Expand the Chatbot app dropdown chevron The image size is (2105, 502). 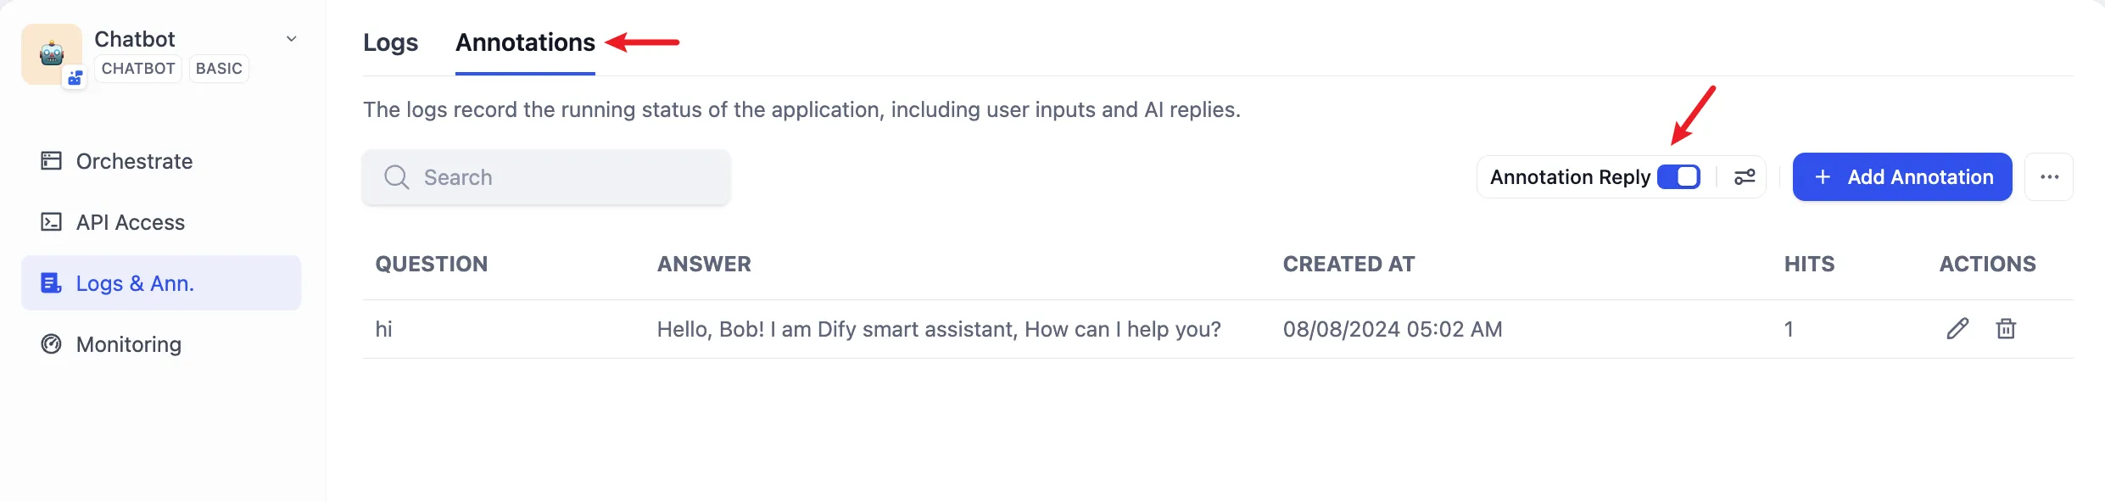[x=291, y=39]
